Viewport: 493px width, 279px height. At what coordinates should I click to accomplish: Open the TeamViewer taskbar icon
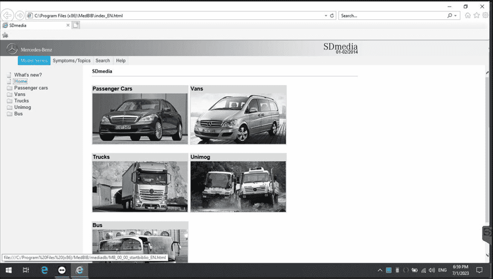click(61, 270)
